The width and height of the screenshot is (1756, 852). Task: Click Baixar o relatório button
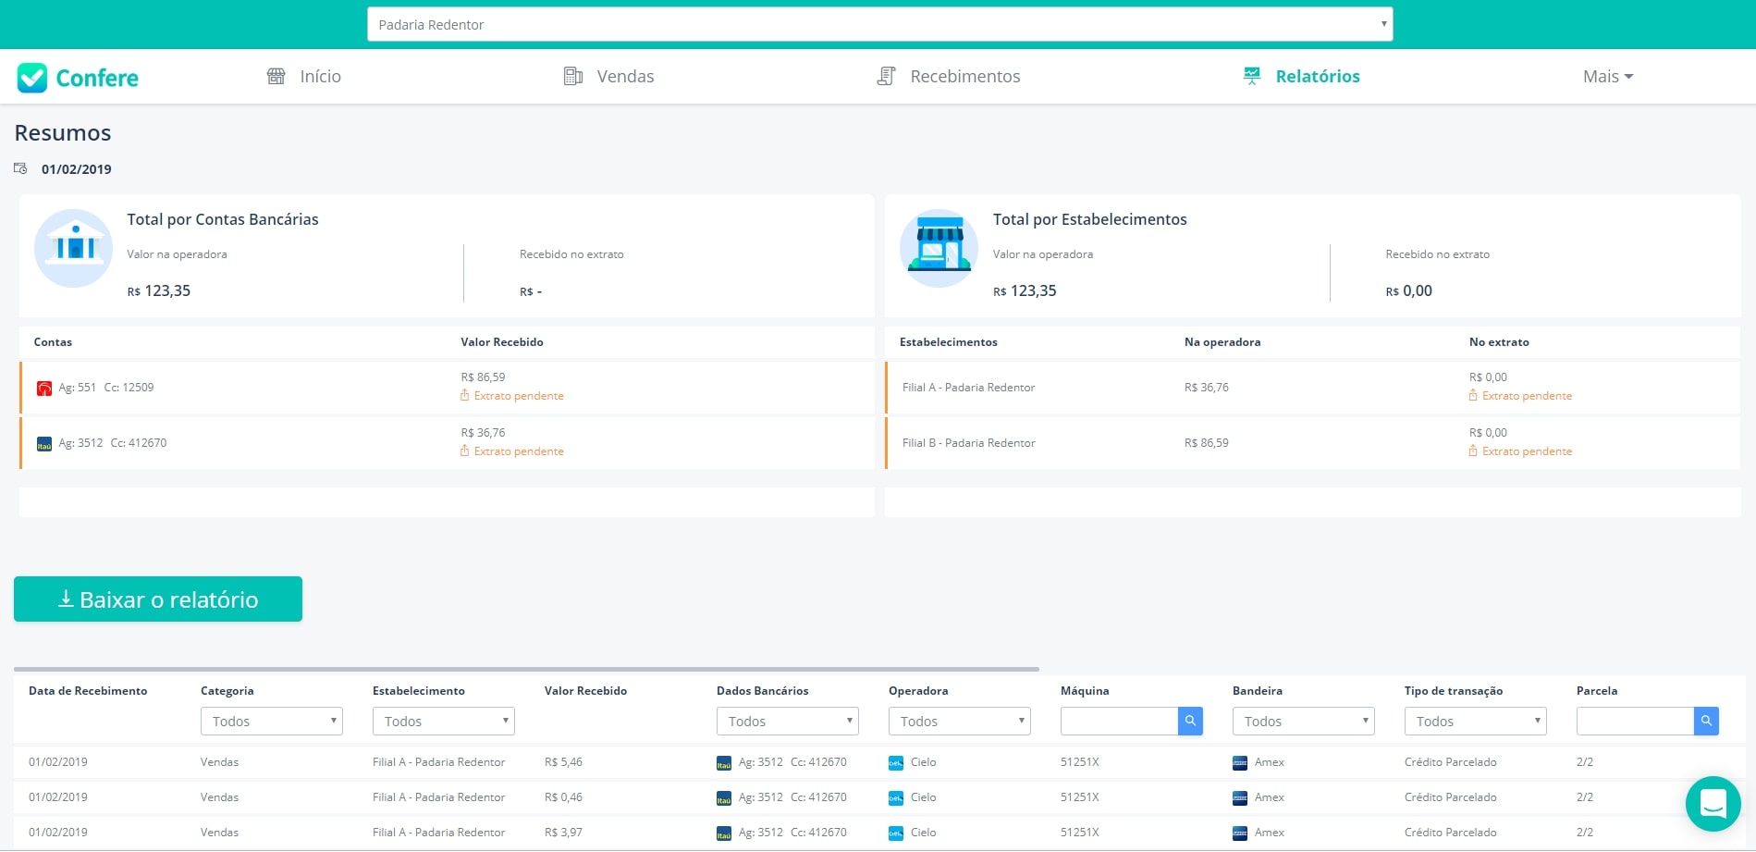(x=157, y=599)
